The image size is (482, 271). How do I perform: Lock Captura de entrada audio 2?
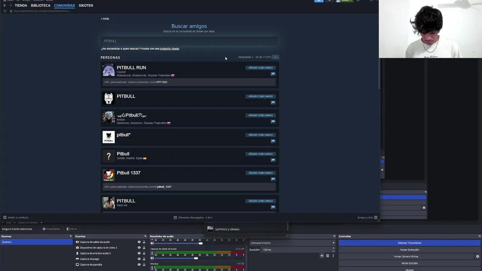point(144,253)
